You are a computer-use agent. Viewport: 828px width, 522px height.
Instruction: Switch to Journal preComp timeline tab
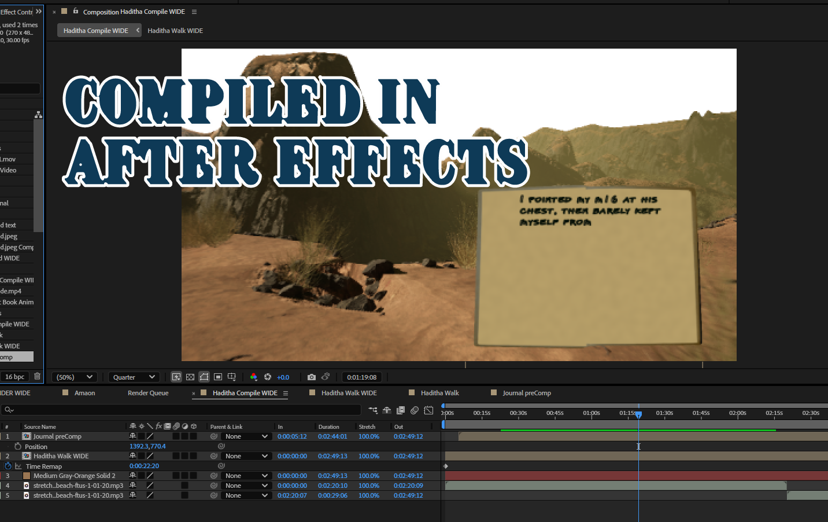point(526,393)
